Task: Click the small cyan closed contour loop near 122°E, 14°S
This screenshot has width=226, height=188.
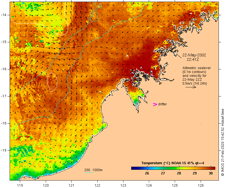Action: [95, 17]
